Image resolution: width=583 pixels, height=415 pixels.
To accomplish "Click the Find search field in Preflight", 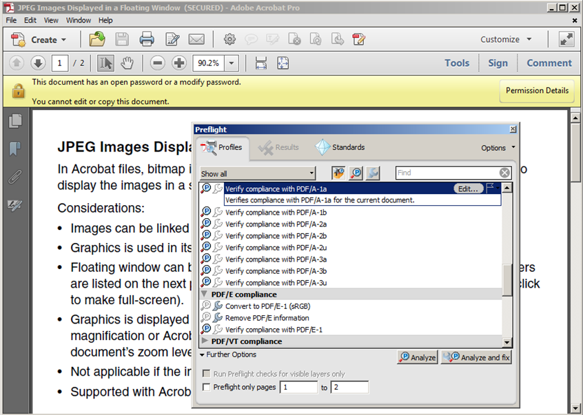I will 447,173.
